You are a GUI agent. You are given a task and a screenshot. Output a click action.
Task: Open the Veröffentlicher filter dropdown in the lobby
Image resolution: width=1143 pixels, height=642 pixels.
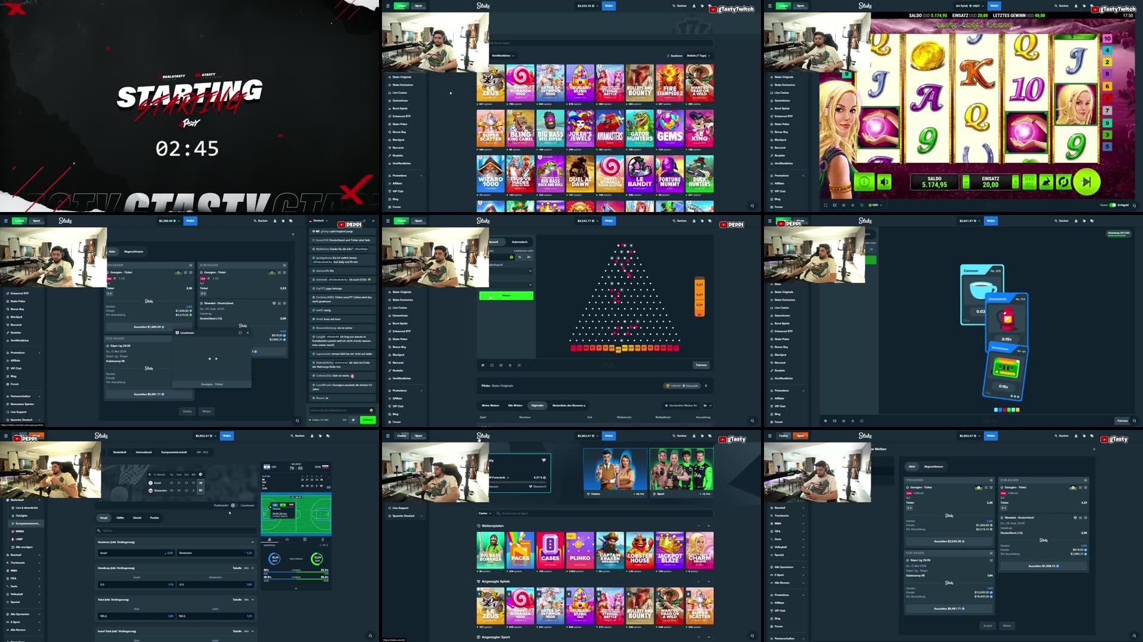point(503,56)
